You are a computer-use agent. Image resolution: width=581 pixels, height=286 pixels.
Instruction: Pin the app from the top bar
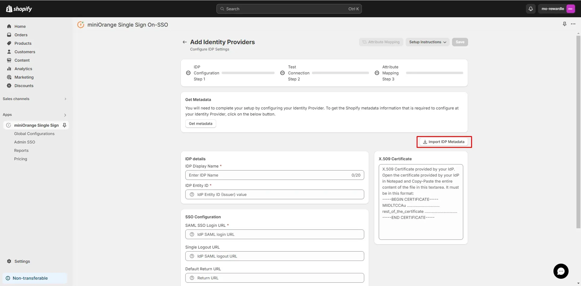tap(564, 24)
